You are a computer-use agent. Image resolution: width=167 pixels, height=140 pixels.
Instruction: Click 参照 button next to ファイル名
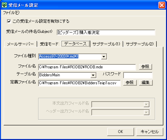[145, 67]
